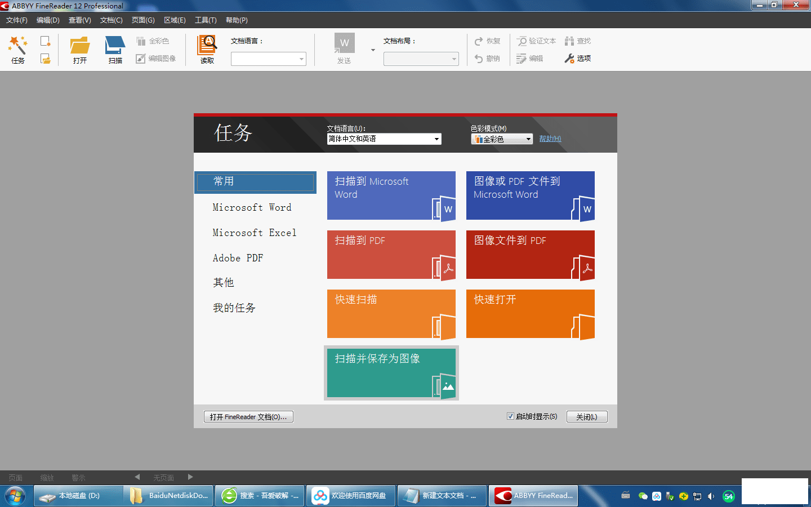Start the 扫描到 PDF task tile
The width and height of the screenshot is (811, 507).
[391, 255]
